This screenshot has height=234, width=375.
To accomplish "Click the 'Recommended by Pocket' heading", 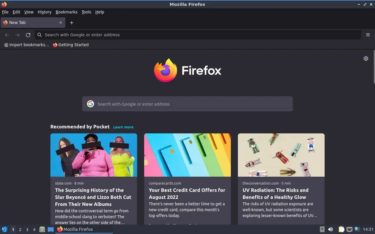I will (80, 127).
